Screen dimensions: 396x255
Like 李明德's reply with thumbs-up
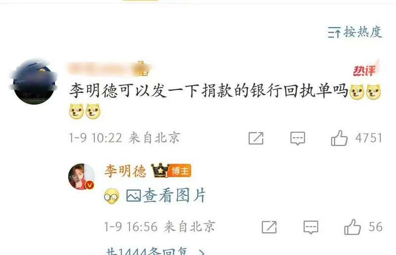click(352, 227)
